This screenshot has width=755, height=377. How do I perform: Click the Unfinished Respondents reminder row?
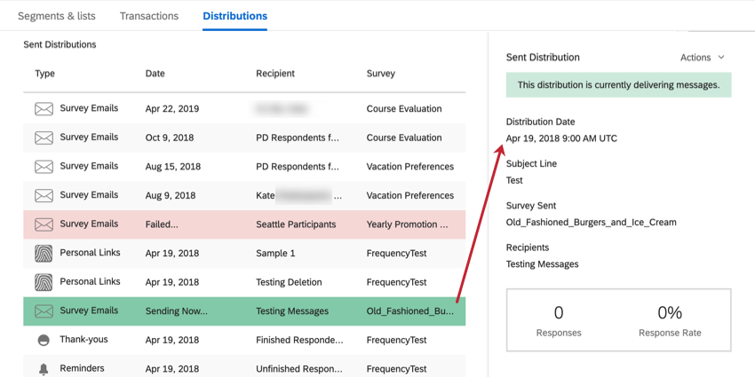[298, 368]
